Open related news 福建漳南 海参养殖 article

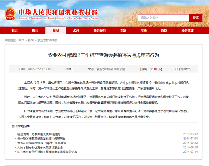point(39,134)
